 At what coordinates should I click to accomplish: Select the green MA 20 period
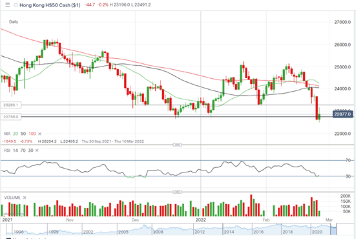(x=16, y=134)
